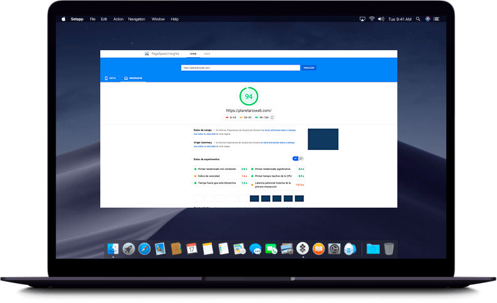Select the DOCS tab in header
497x303 pixels.
207,54
